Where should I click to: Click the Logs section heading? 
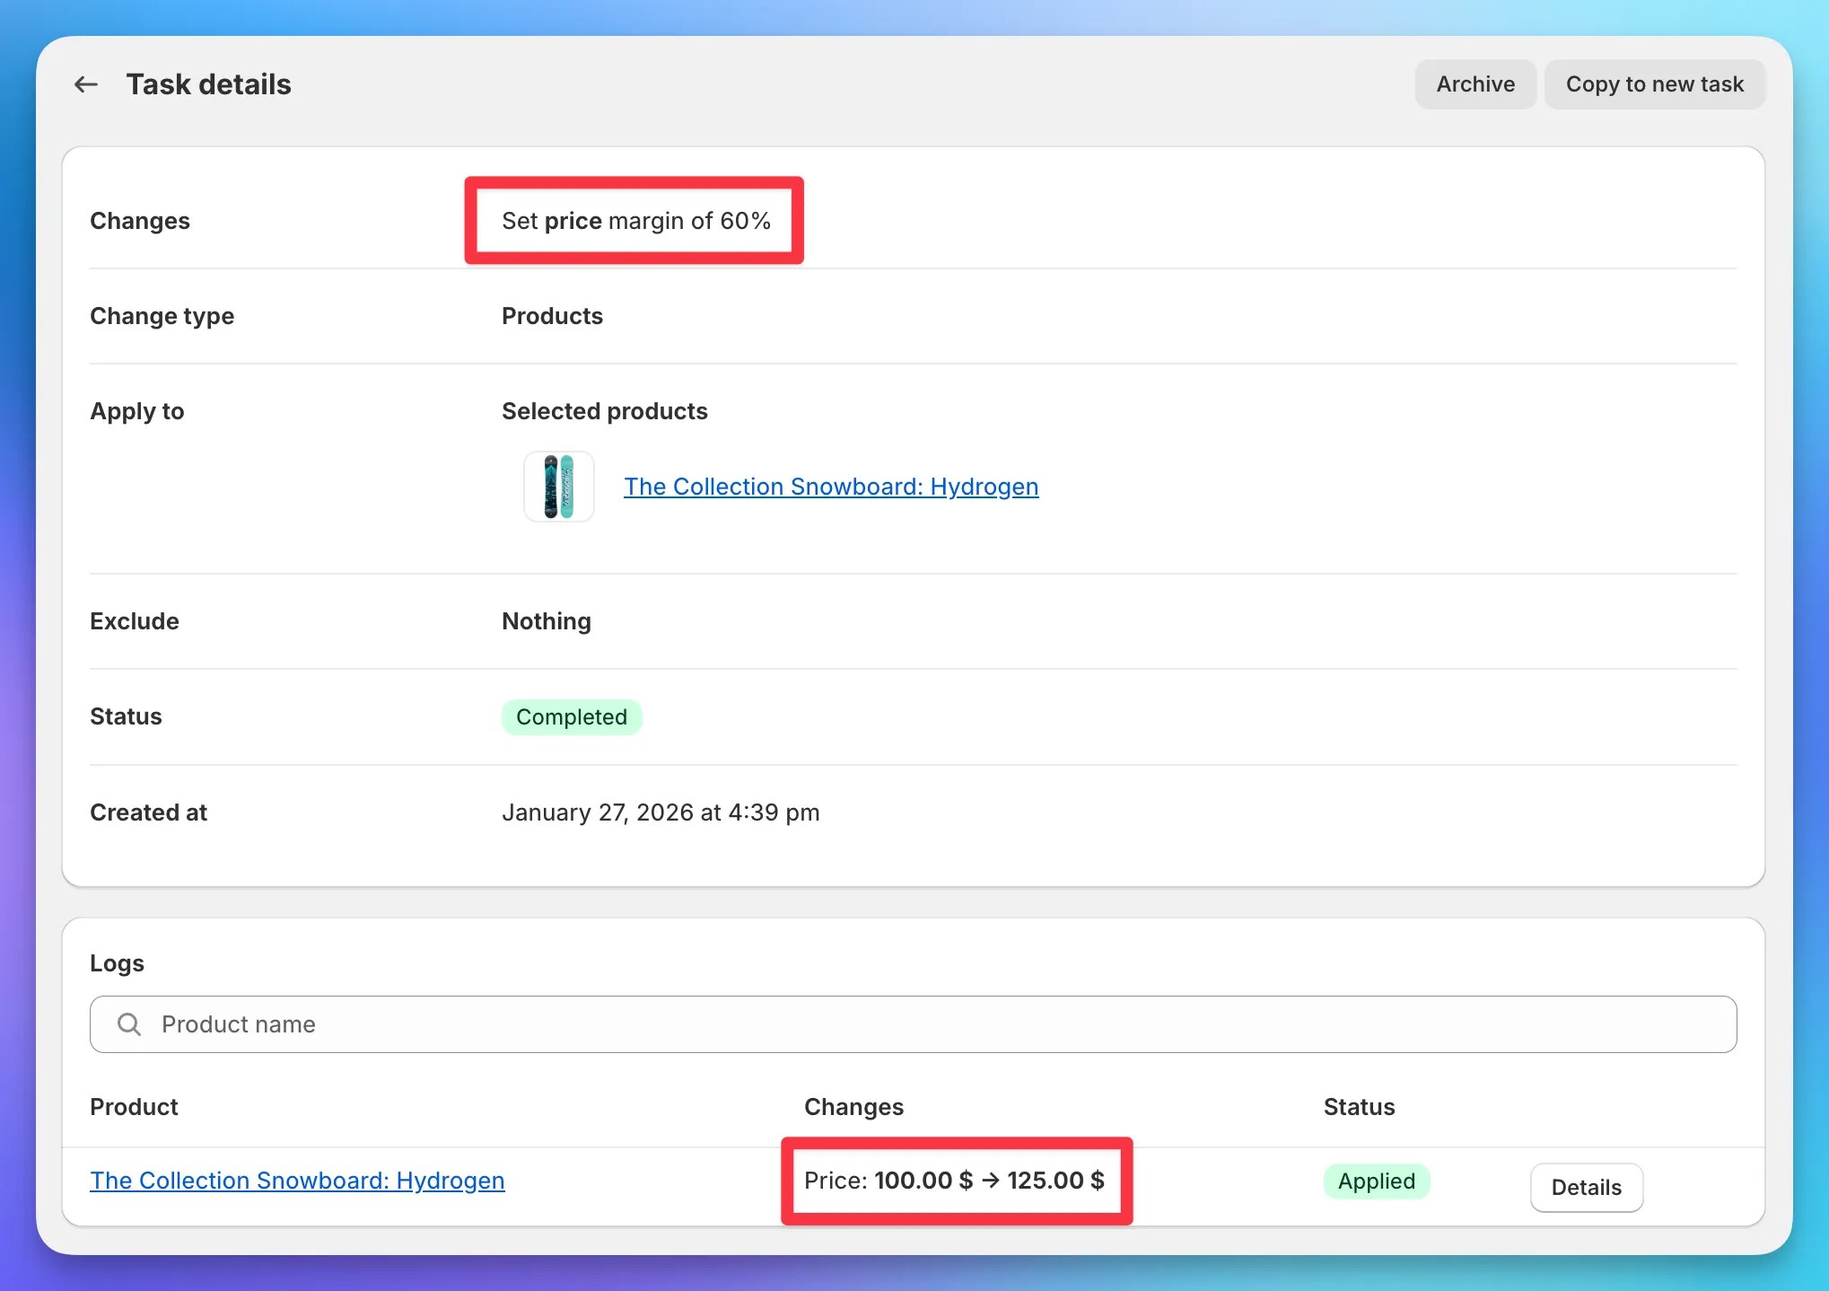[116, 962]
